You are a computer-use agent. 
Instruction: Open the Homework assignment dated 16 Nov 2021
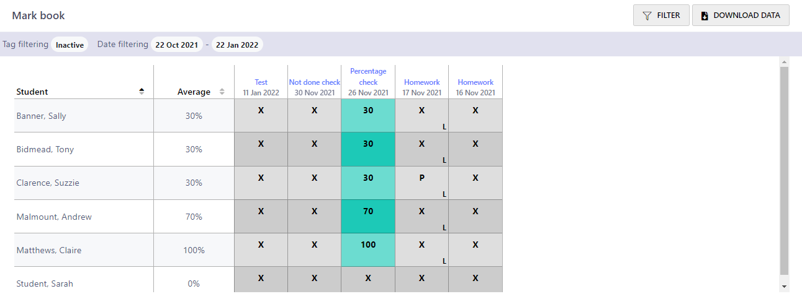pos(475,82)
